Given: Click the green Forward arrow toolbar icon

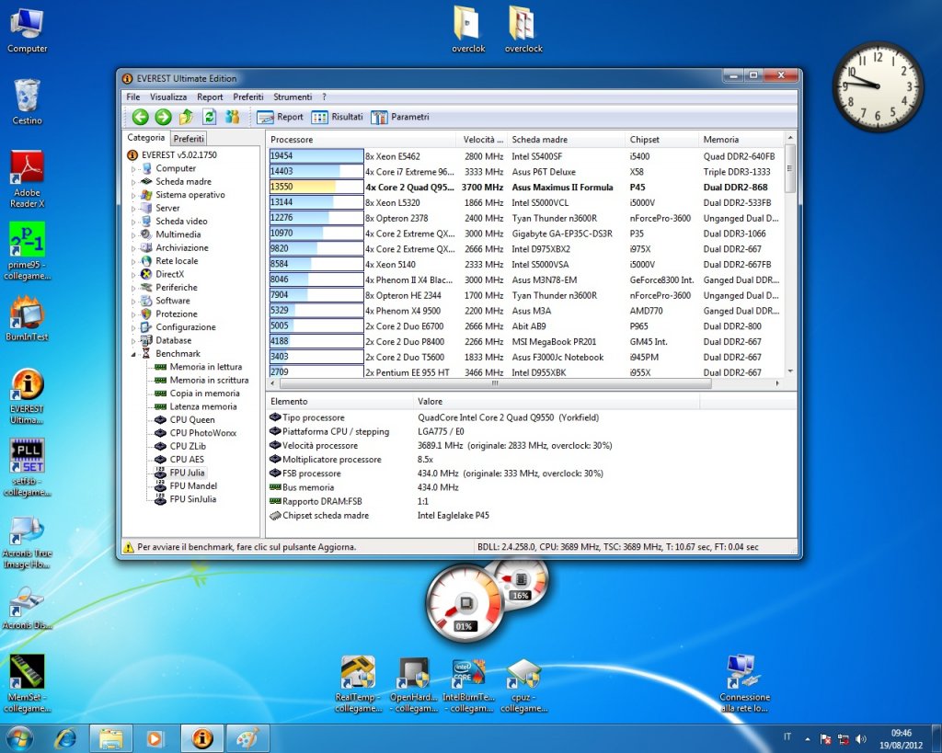Looking at the screenshot, I should tap(163, 117).
